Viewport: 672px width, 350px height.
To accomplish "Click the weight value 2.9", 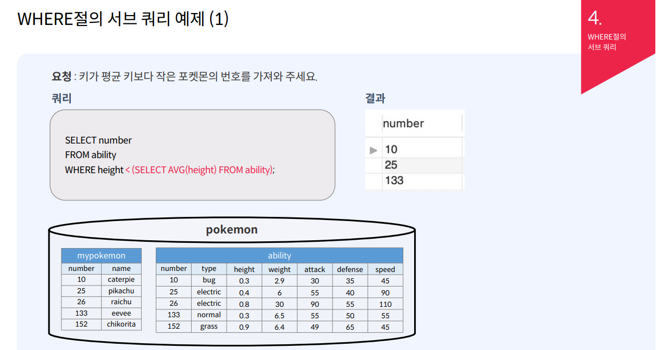I will (280, 281).
